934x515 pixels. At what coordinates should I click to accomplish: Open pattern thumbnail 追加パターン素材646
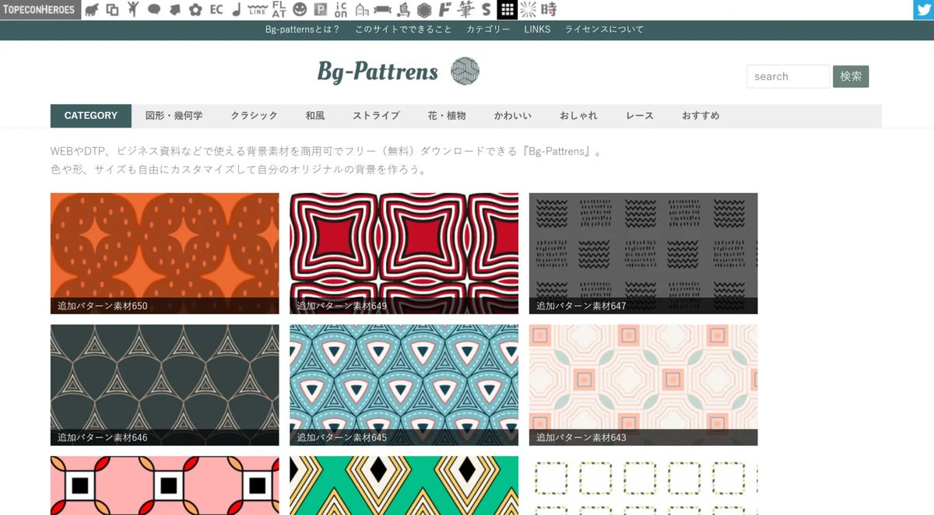[x=164, y=385]
